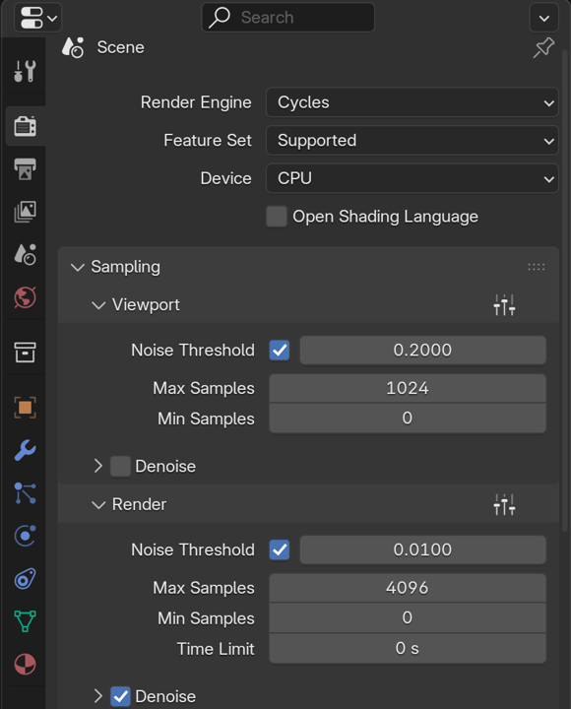Screen dimensions: 571x709
Task: Click Render Max Samples field 4096
Action: [408, 588]
